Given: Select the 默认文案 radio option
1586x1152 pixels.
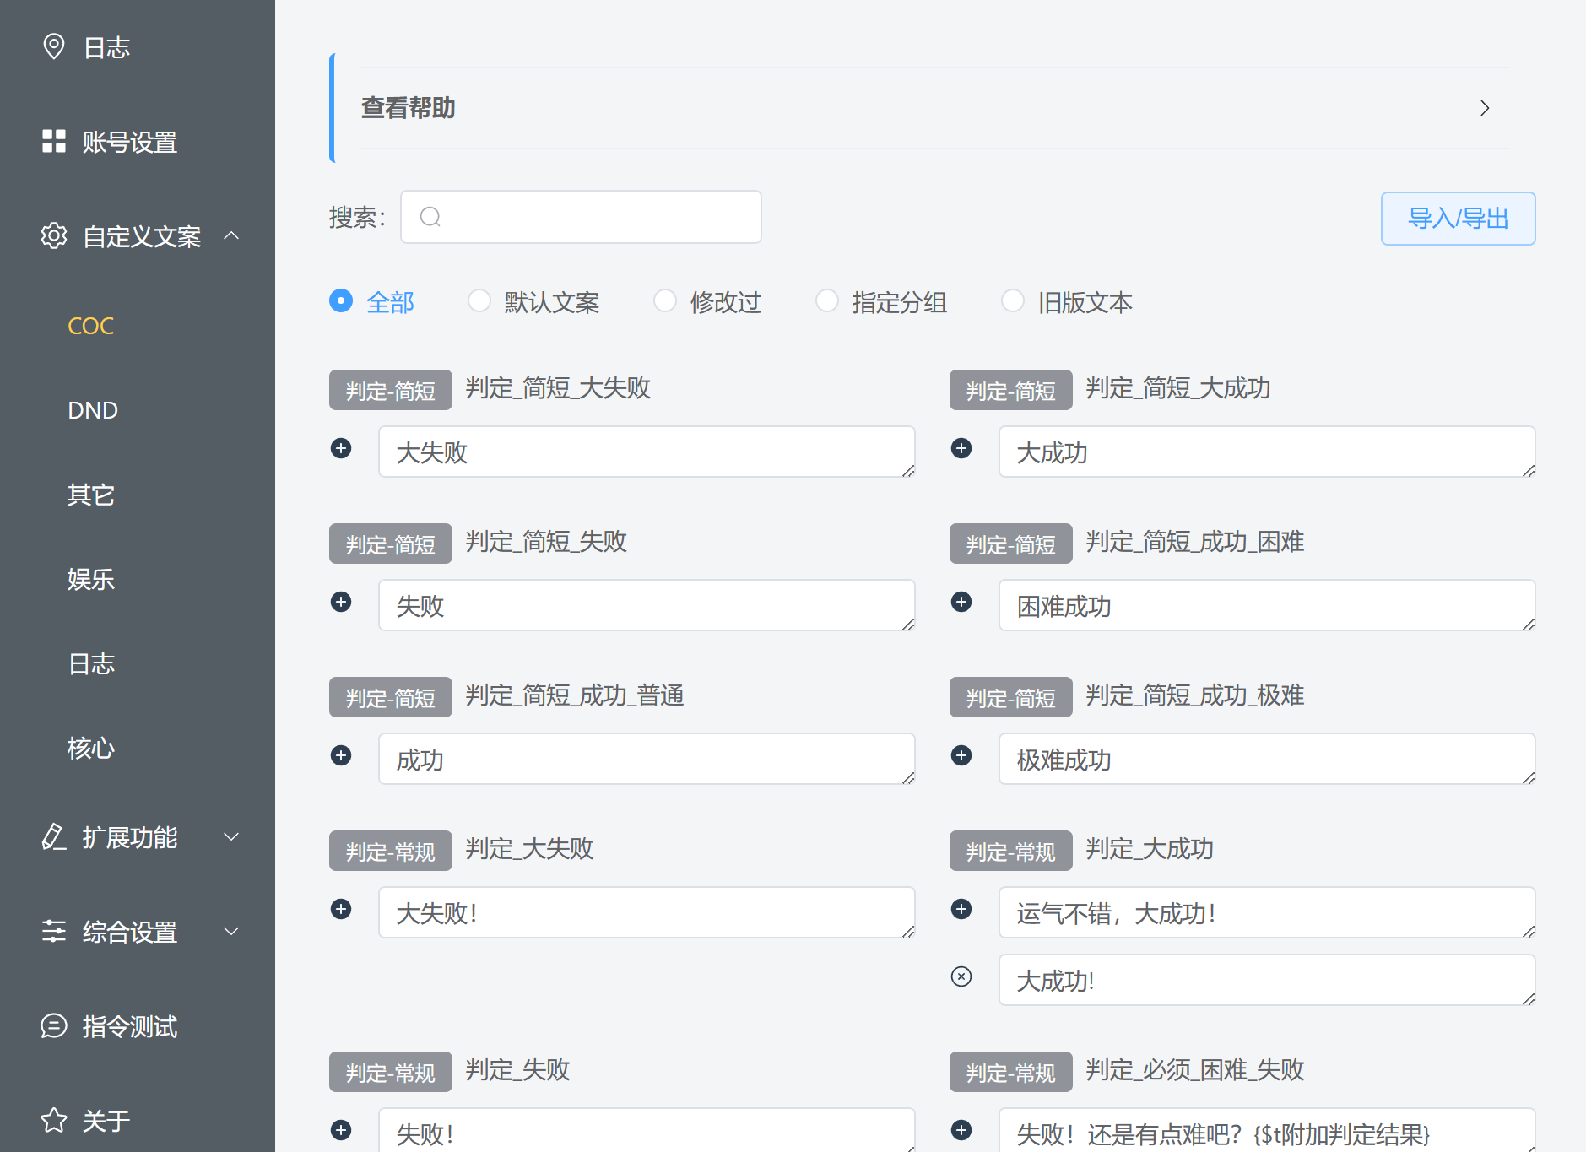Looking at the screenshot, I should [x=480, y=300].
